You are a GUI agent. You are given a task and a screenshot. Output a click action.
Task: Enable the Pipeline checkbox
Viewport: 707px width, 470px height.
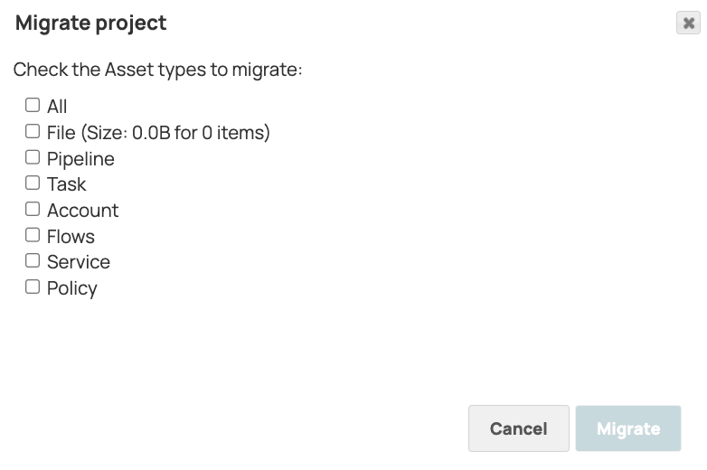coord(33,157)
